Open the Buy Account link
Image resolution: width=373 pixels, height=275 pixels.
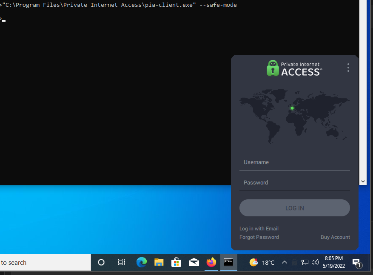tap(335, 237)
